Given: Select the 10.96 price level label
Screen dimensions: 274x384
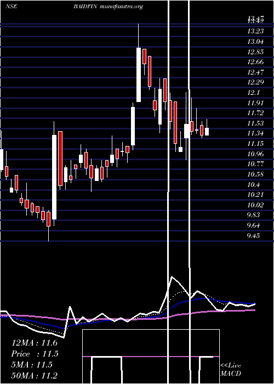Looking at the screenshot, I should click(x=255, y=154).
